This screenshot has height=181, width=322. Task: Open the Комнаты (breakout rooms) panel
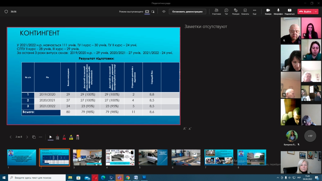(245, 11)
